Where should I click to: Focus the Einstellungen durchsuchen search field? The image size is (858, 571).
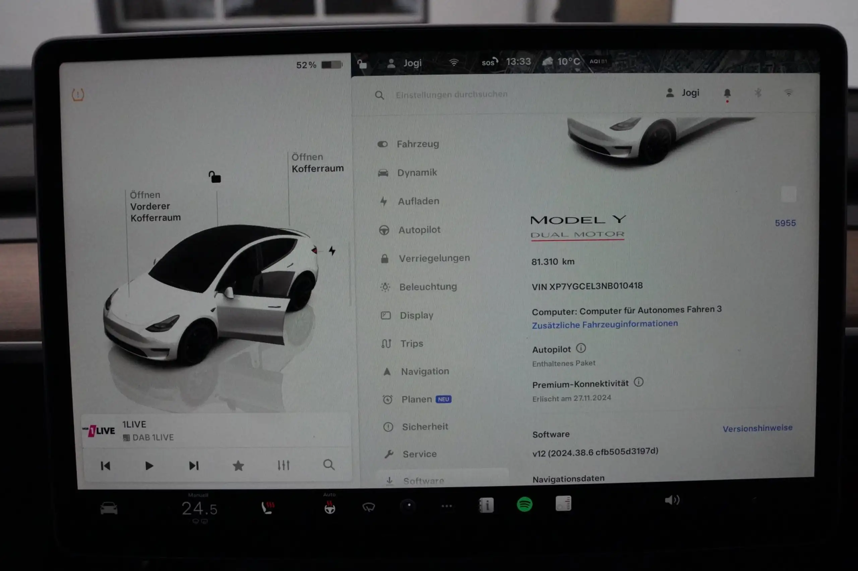click(x=452, y=94)
